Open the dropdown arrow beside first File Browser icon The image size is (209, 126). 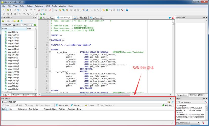pyautogui.click(x=6, y=21)
